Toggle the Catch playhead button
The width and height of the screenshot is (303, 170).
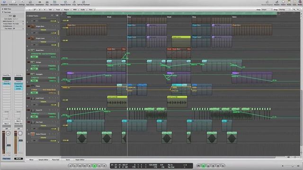click(40, 9)
